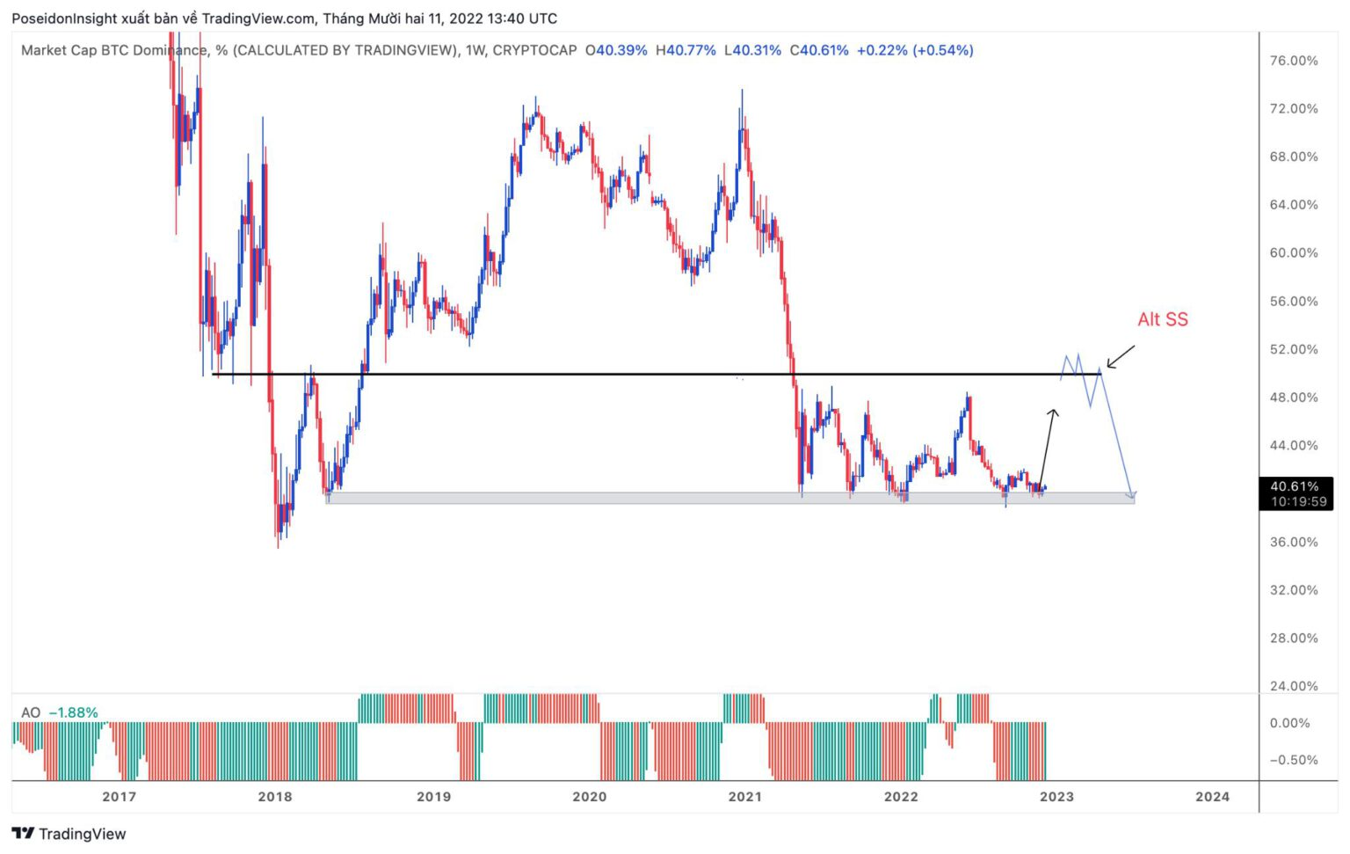
Task: Click the 2023 label on the time axis
Action: 1056,797
